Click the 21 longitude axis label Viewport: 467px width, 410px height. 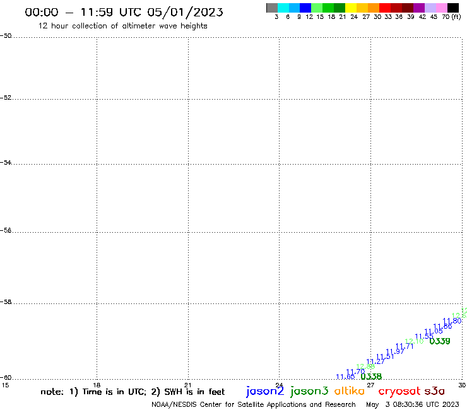pos(188,385)
